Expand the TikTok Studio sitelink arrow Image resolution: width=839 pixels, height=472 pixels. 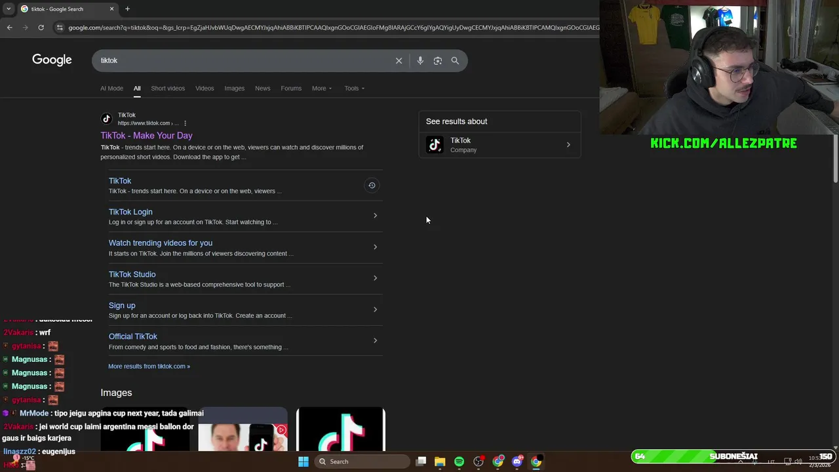coord(375,278)
